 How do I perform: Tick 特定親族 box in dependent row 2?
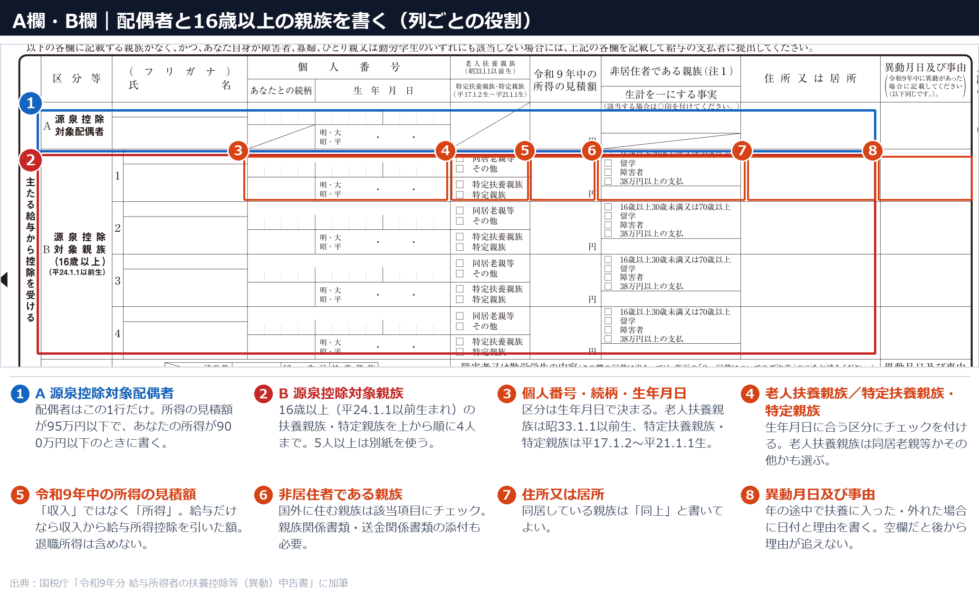(x=460, y=247)
